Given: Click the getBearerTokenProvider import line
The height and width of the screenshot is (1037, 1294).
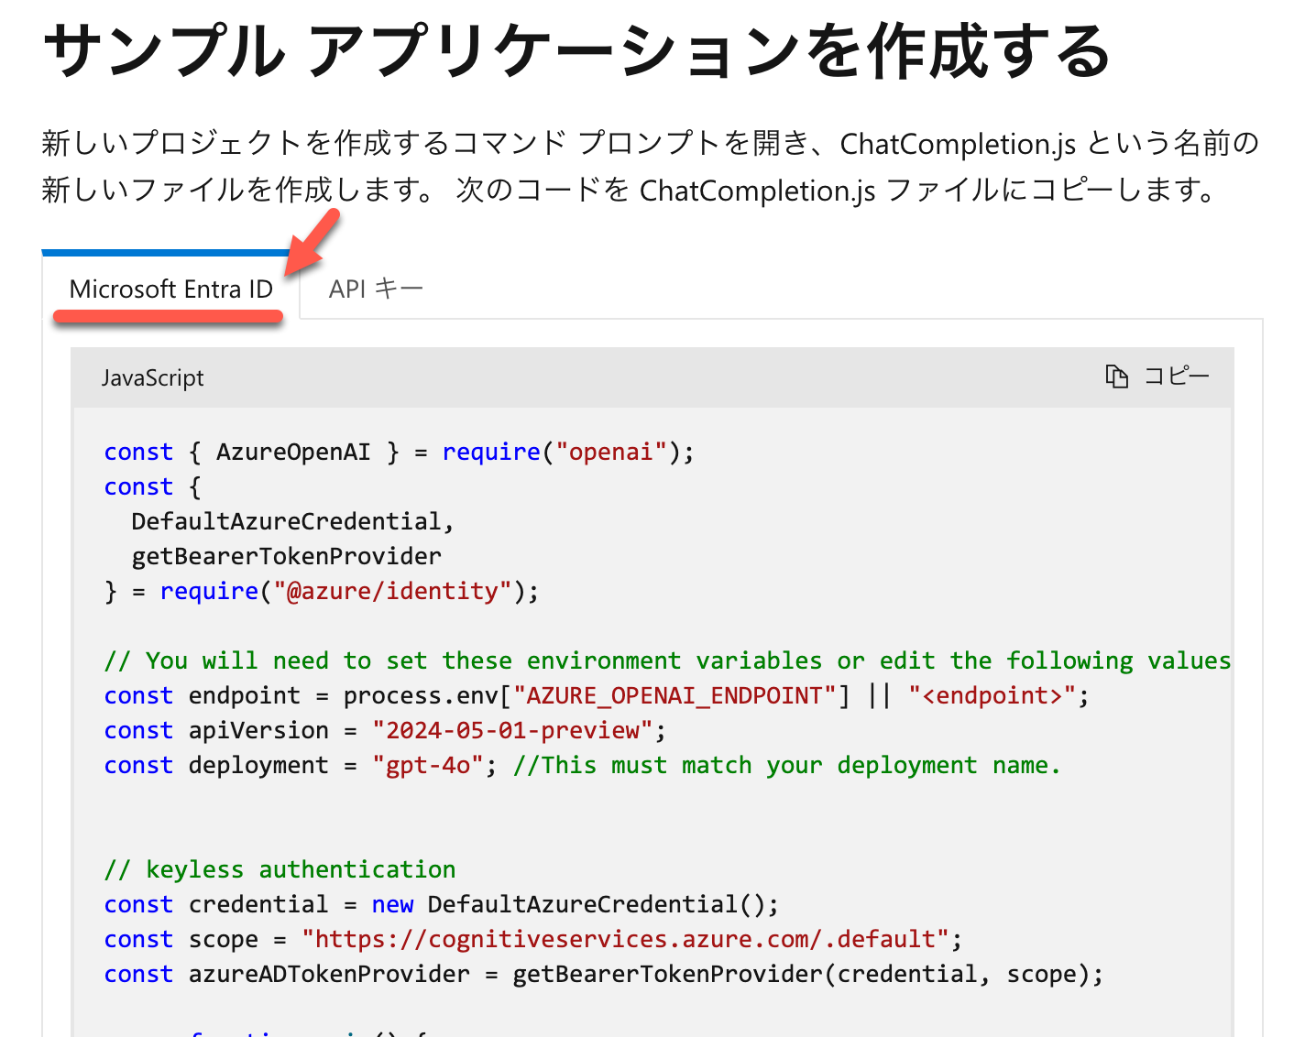Looking at the screenshot, I should (x=287, y=556).
